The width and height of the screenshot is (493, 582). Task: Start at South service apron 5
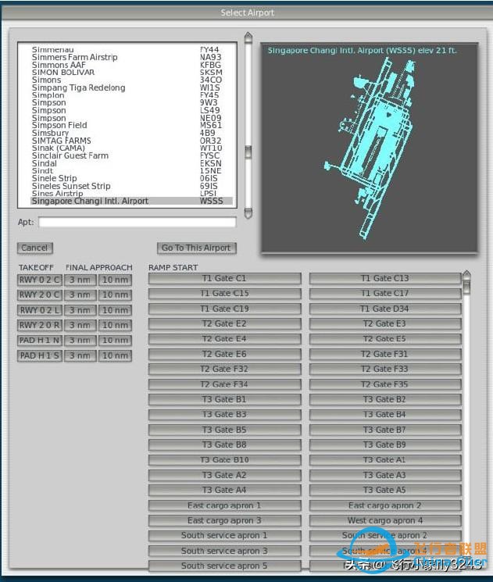coord(224,566)
